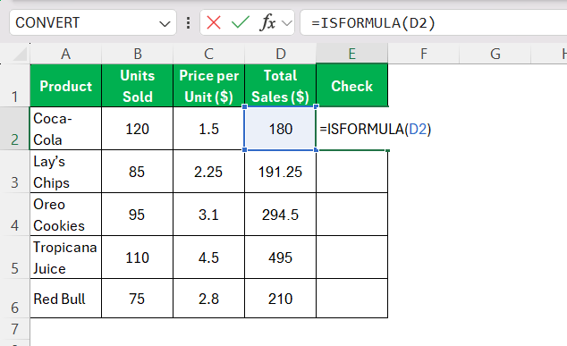Click the price cell showing 4.5
This screenshot has width=567, height=346.
click(x=209, y=257)
